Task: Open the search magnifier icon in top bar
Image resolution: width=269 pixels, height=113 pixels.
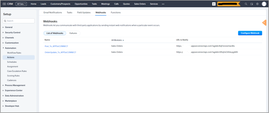Action: (246, 4)
